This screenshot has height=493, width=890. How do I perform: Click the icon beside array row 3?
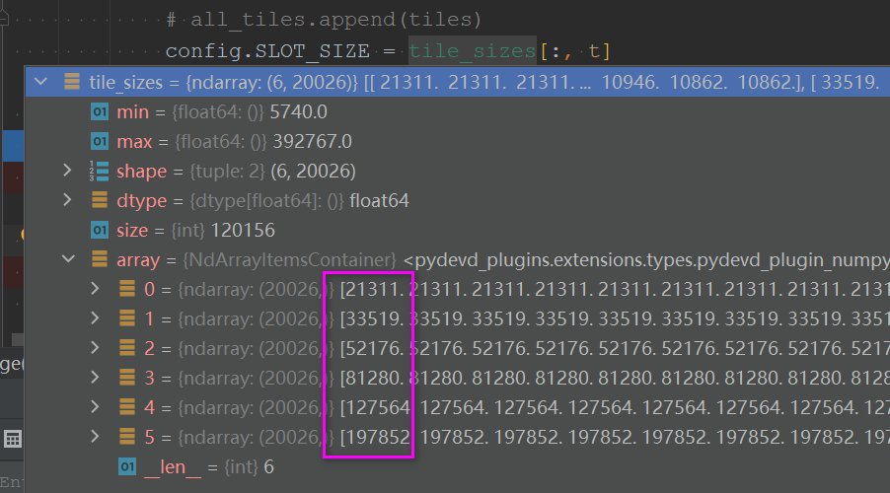pyautogui.click(x=127, y=378)
